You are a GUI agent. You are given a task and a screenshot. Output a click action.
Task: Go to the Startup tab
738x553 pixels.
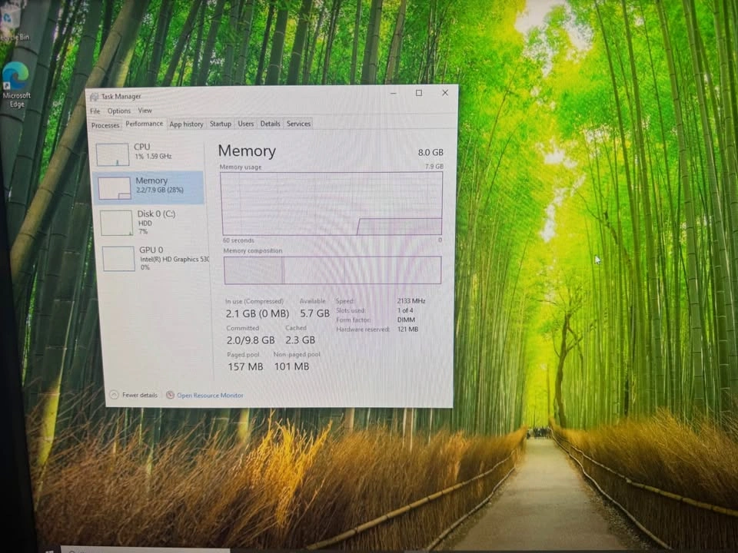pos(220,124)
